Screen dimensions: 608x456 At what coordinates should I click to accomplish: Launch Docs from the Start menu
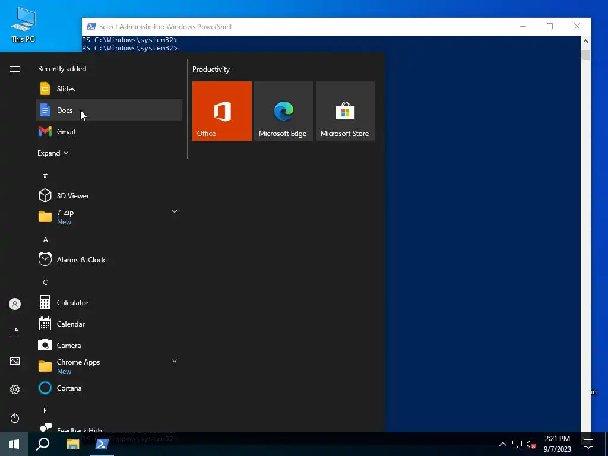tap(109, 110)
